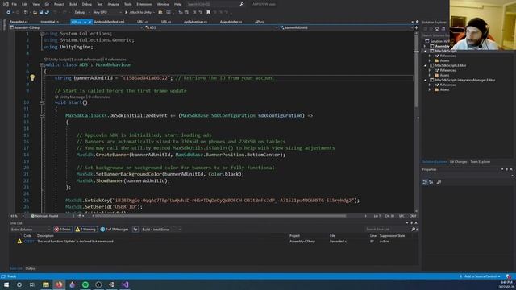516x290 pixels.
Task: Open the Debug menu
Action: (87, 4)
